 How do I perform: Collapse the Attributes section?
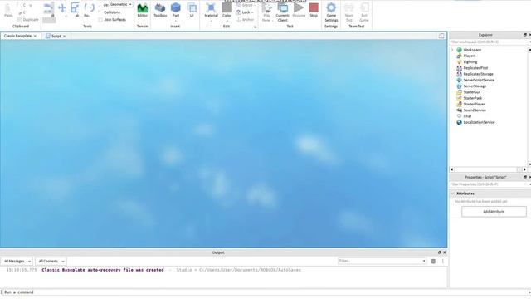tap(452, 194)
